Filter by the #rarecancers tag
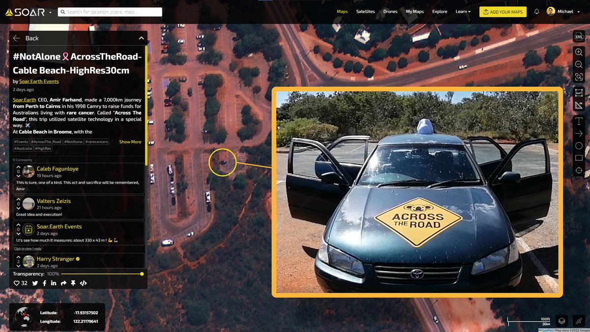The width and height of the screenshot is (590, 332). (x=96, y=142)
